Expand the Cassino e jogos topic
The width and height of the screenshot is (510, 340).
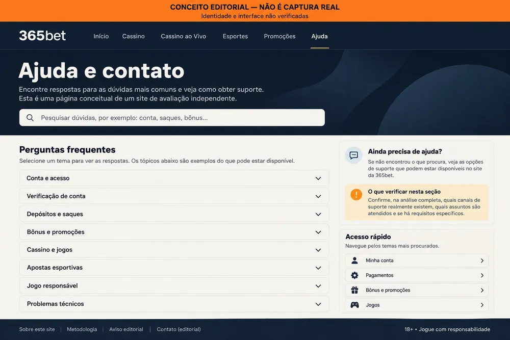coord(174,250)
